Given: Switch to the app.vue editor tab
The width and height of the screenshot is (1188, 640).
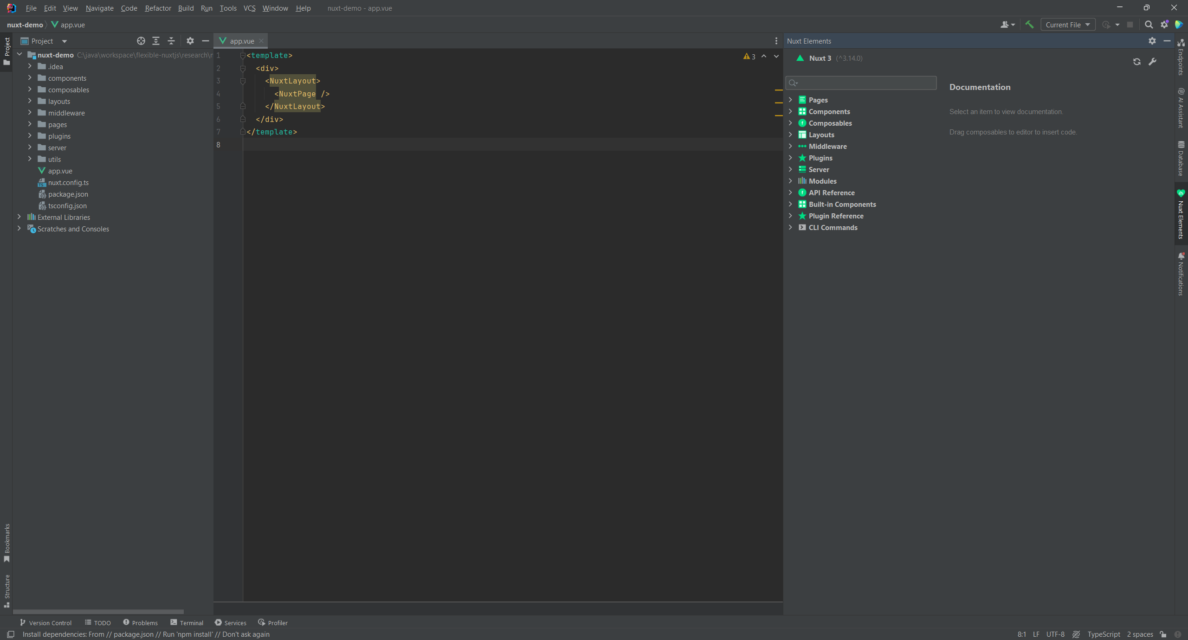Looking at the screenshot, I should (x=242, y=41).
